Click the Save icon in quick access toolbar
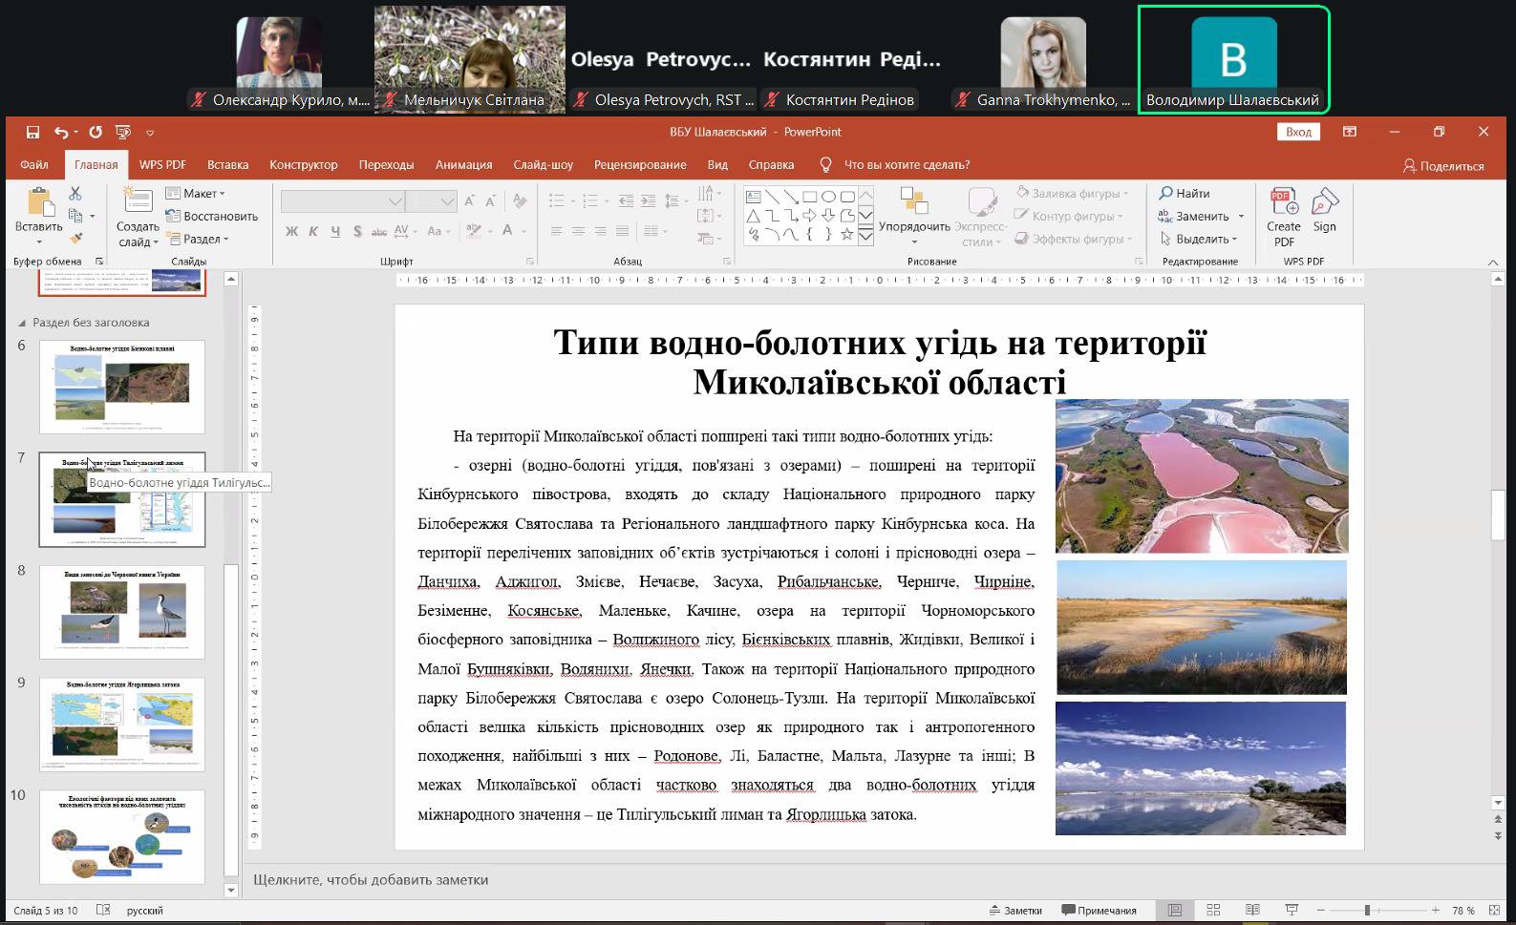 click(32, 132)
